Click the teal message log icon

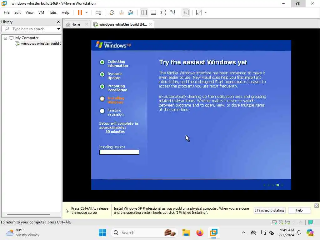click(311, 222)
